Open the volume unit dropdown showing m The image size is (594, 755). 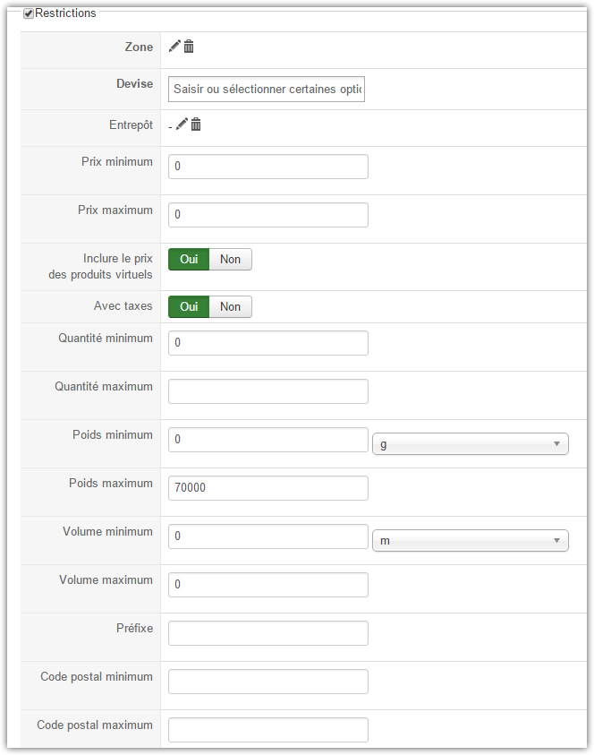tap(471, 541)
